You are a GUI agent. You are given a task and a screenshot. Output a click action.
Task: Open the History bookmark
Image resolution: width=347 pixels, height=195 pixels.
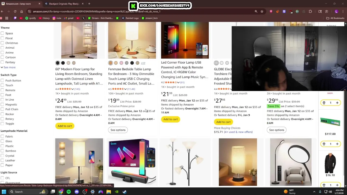(x=44, y=18)
